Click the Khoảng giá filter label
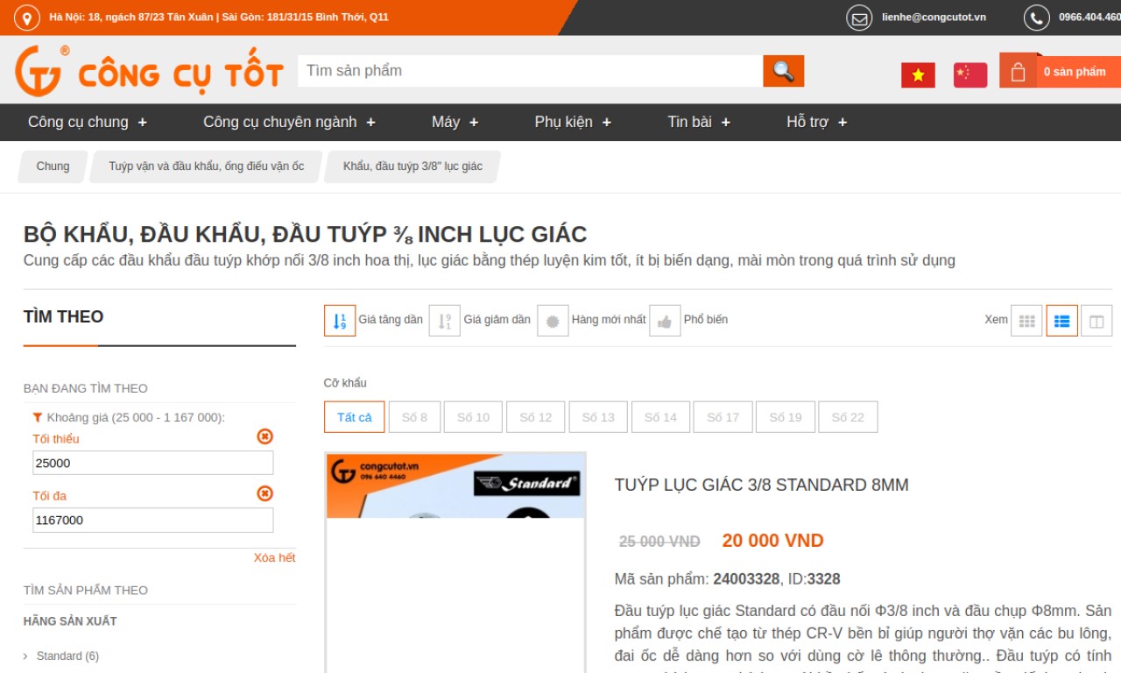Viewport: 1121px width, 673px height. (136, 417)
